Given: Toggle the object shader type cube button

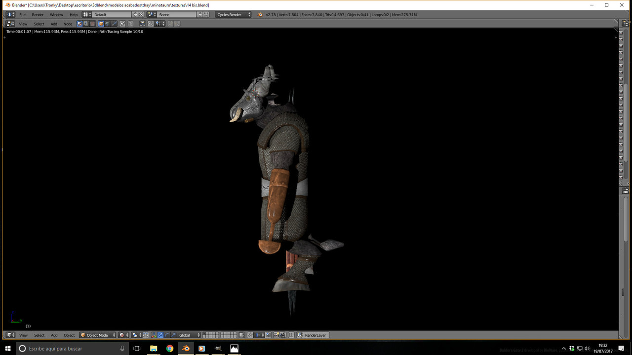Looking at the screenshot, I should (101, 24).
